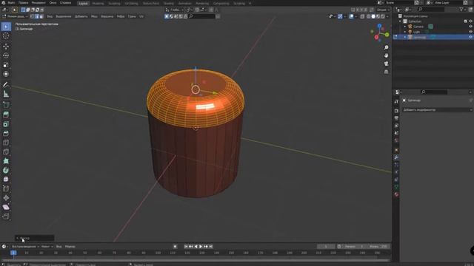Switch viewport shading to rendered
474x266 pixels.
coord(383,16)
